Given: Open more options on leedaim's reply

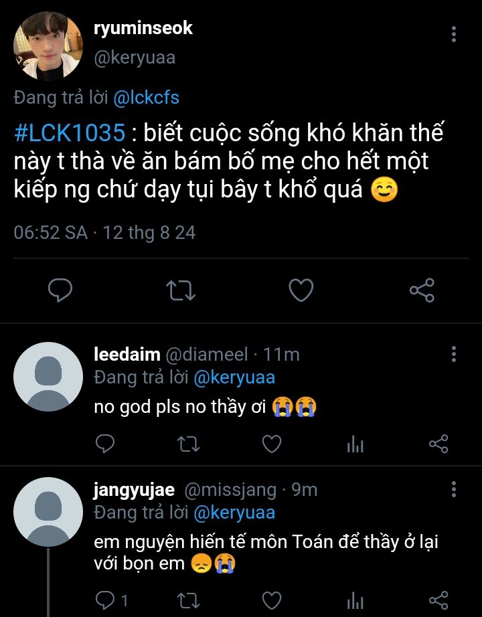Looking at the screenshot, I should [x=455, y=355].
